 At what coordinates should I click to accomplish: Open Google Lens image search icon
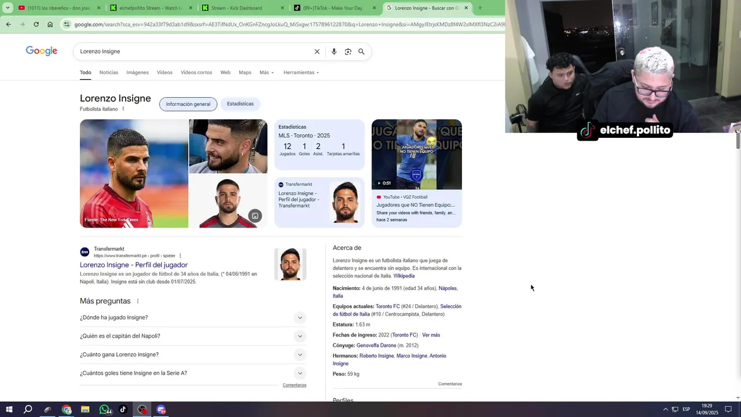347,52
